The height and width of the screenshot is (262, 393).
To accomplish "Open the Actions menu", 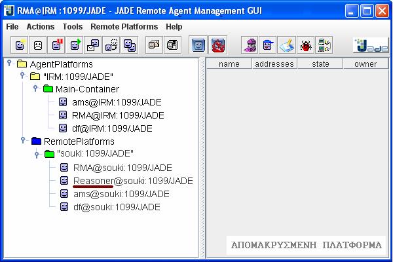I will [x=41, y=27].
